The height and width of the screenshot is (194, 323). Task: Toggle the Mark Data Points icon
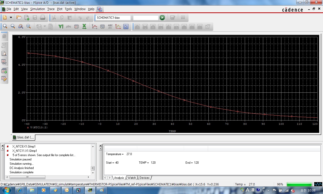pos(118,26)
